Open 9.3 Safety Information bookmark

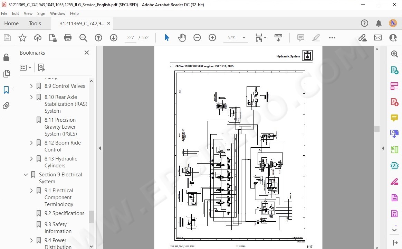[x=58, y=228]
